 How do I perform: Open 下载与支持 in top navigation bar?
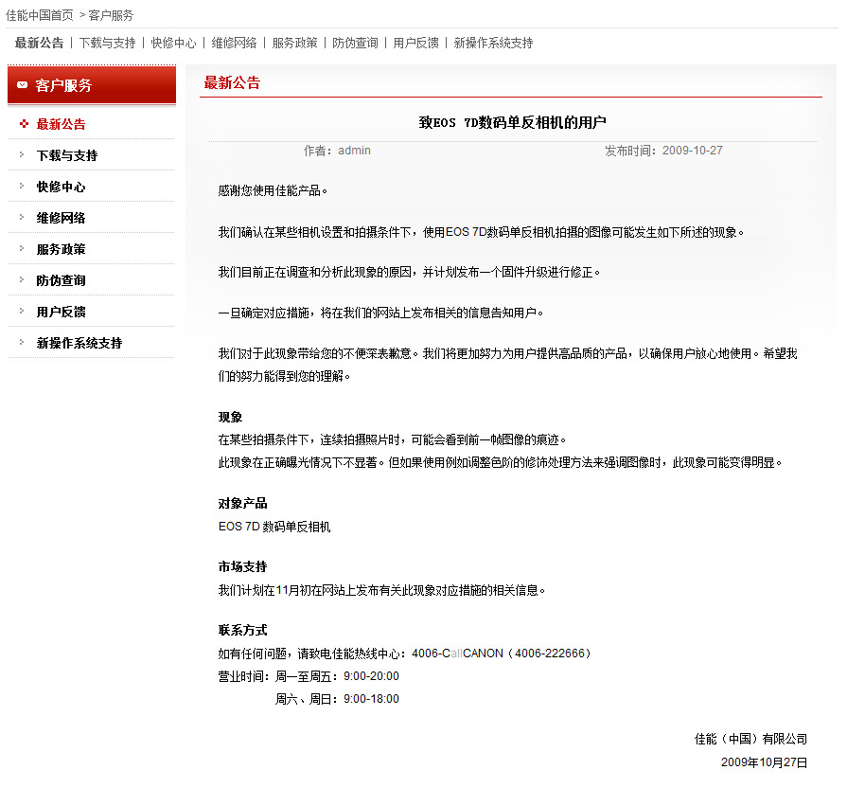[x=107, y=43]
